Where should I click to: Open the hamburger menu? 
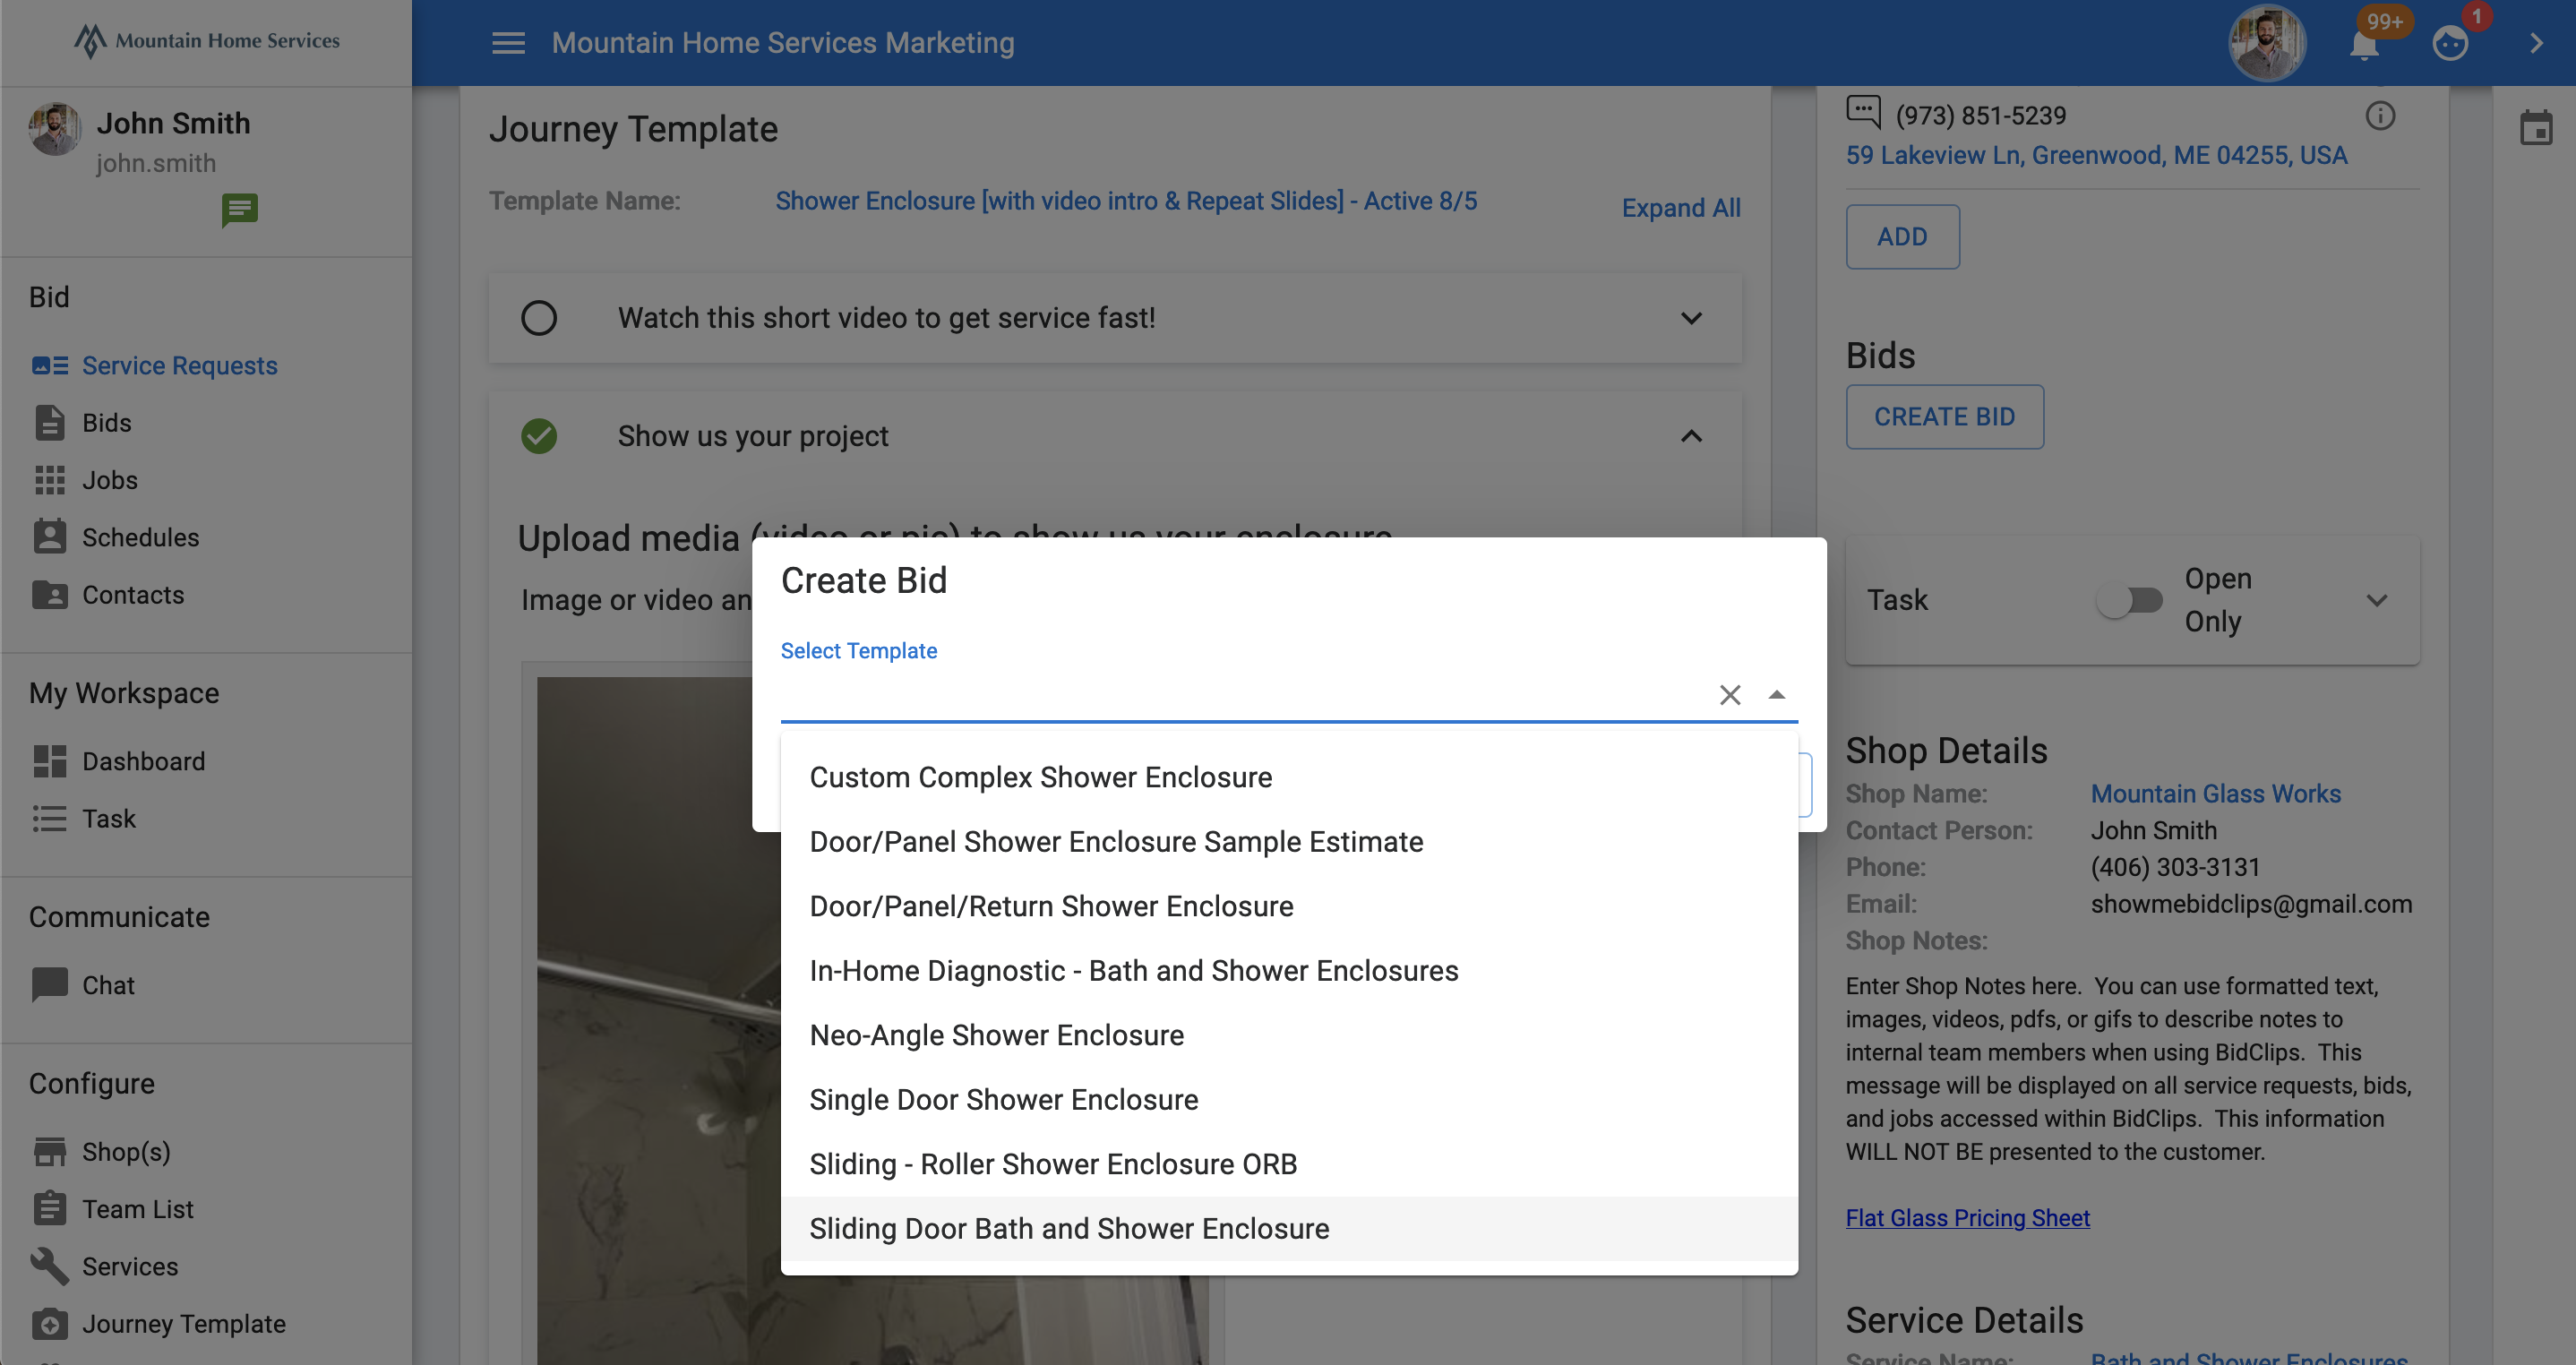[x=508, y=43]
